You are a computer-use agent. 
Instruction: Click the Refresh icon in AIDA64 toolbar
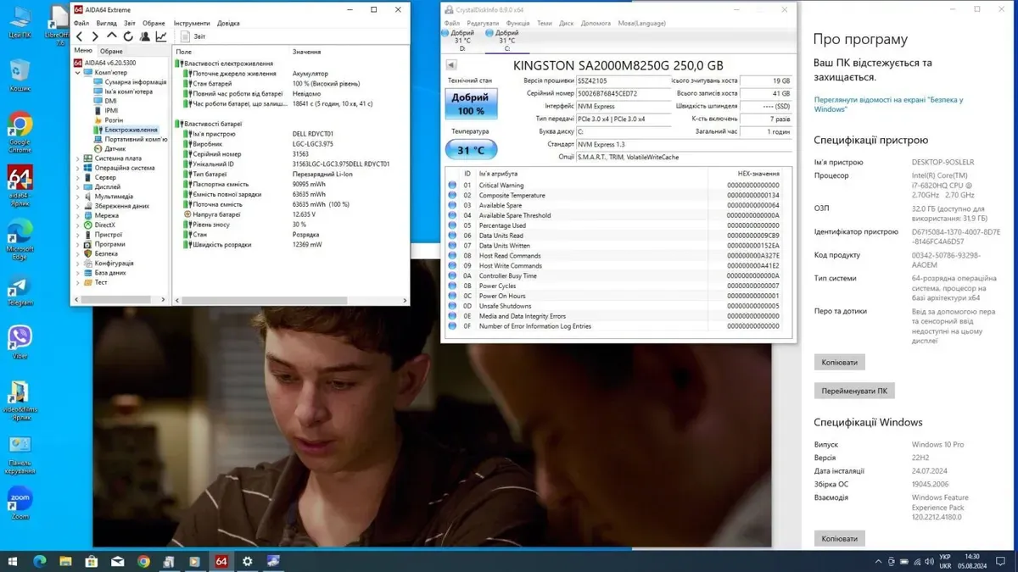(x=128, y=36)
